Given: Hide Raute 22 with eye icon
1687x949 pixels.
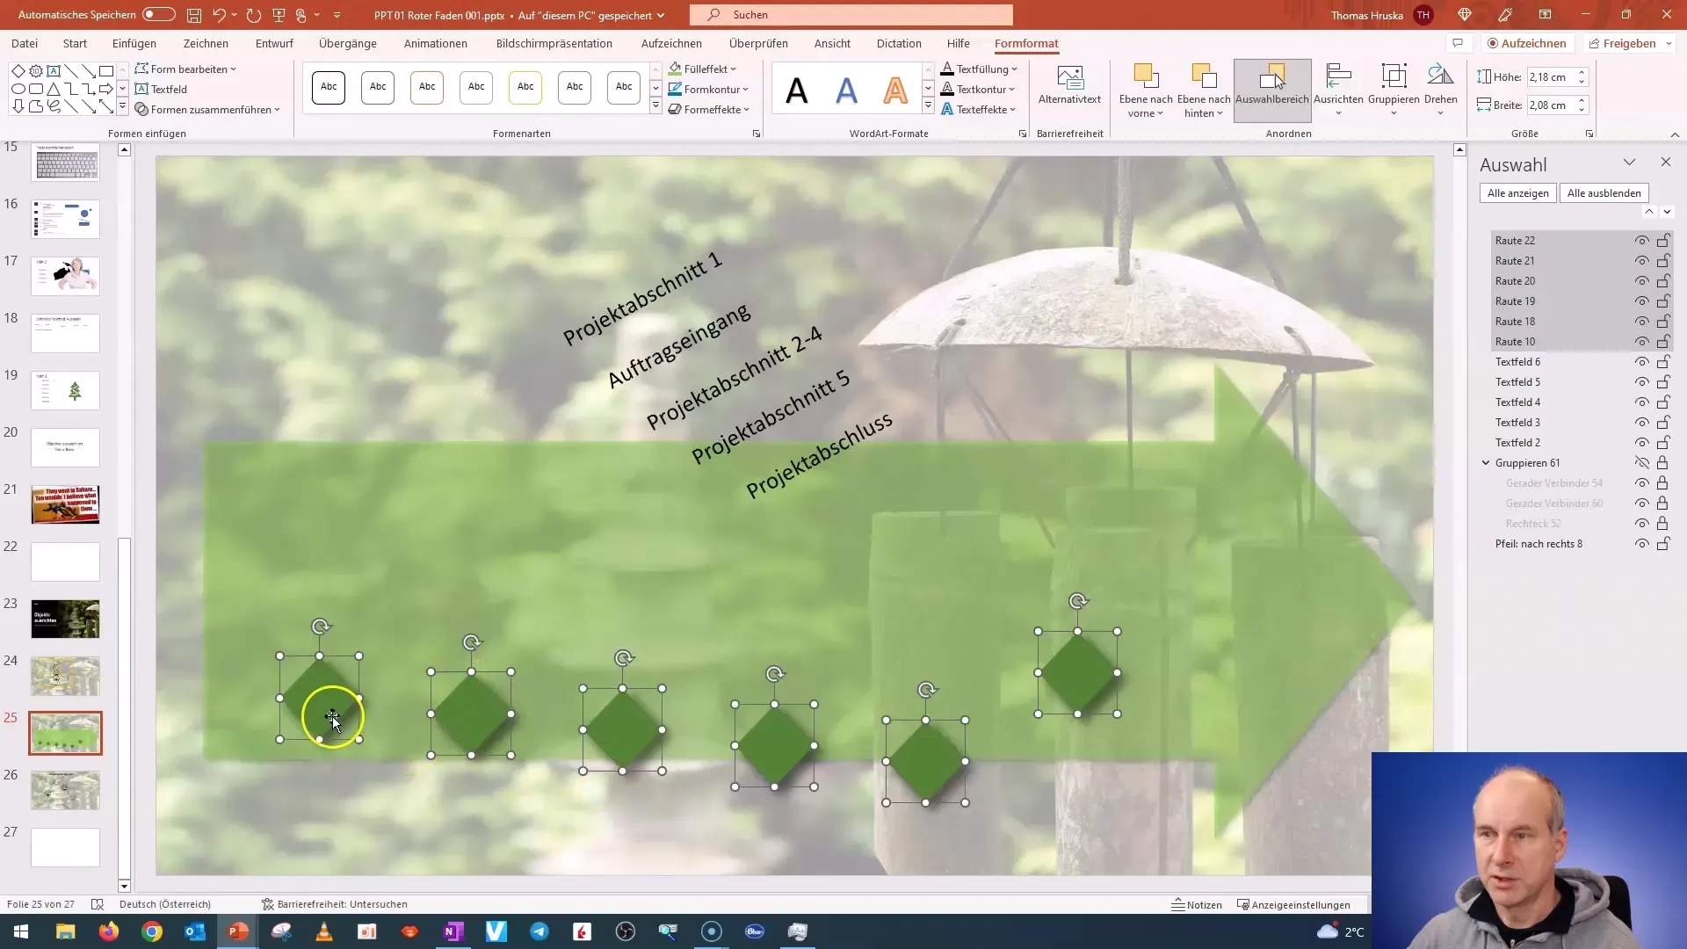Looking at the screenshot, I should [1641, 241].
